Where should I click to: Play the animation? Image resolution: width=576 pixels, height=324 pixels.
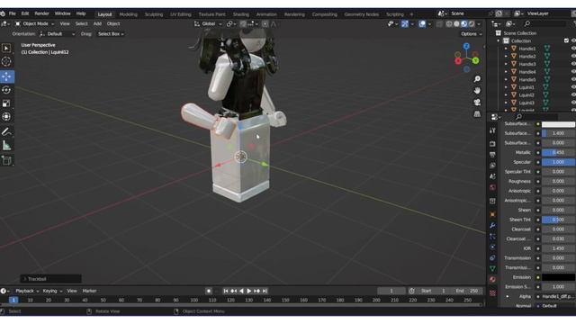(x=249, y=291)
